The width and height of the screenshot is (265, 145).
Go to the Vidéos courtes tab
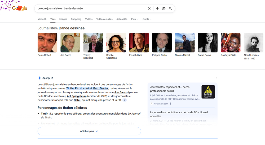(104, 19)
